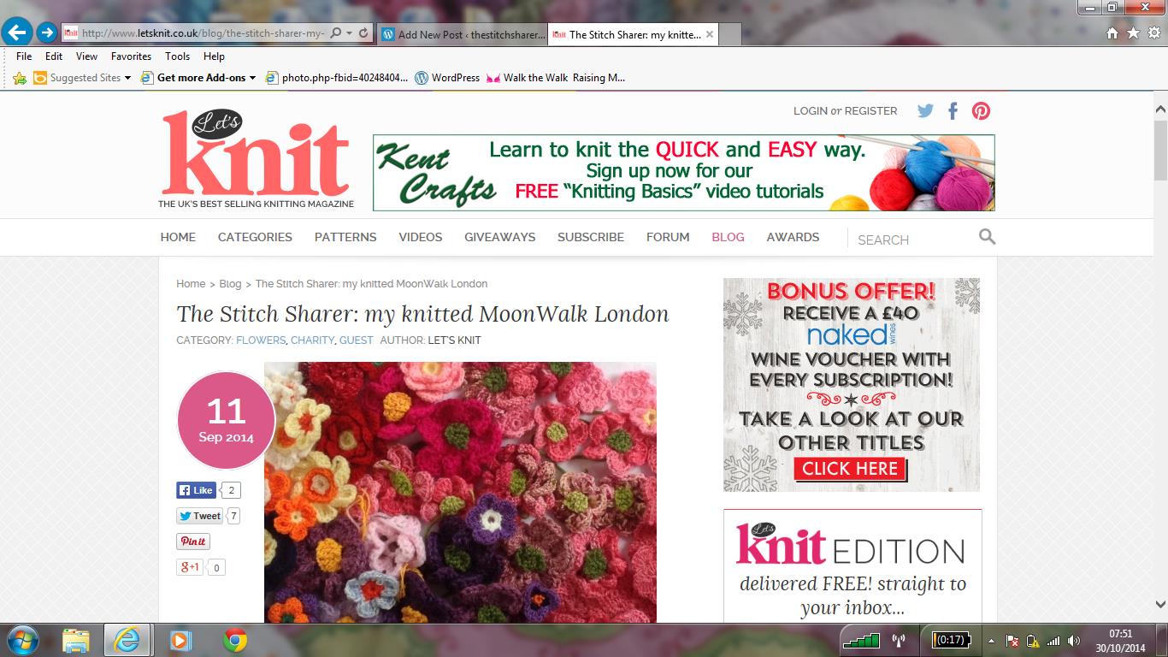
Task: Click the site SEARCH input field
Action: 915,240
